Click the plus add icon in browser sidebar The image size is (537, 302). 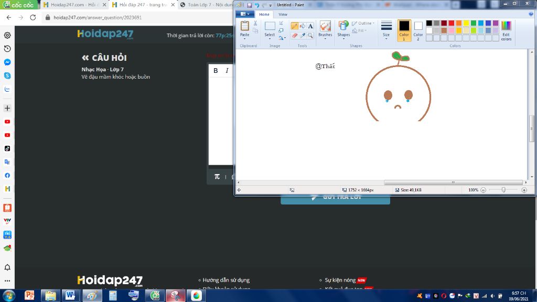pos(7,108)
